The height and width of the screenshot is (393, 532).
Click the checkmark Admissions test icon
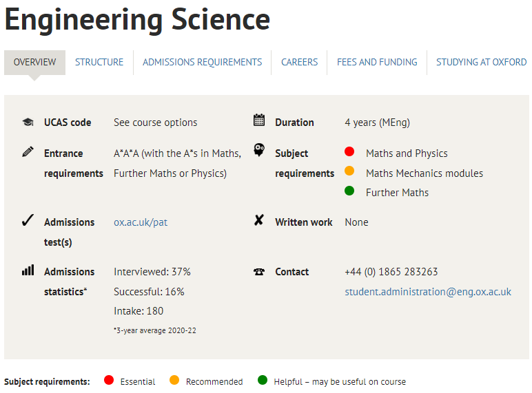28,220
